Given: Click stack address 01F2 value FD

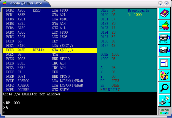Looking at the screenshot, I should click(x=108, y=23).
